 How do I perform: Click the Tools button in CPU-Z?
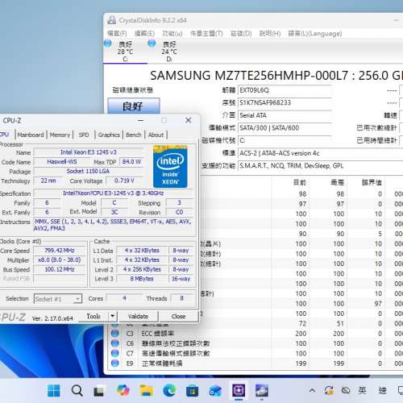(x=93, y=317)
